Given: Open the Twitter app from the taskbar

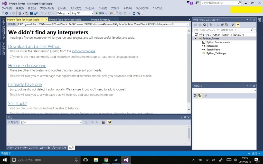Looking at the screenshot, I should (x=116, y=160).
